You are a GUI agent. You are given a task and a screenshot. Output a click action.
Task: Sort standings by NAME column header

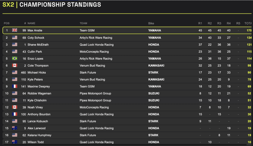tap(31, 23)
